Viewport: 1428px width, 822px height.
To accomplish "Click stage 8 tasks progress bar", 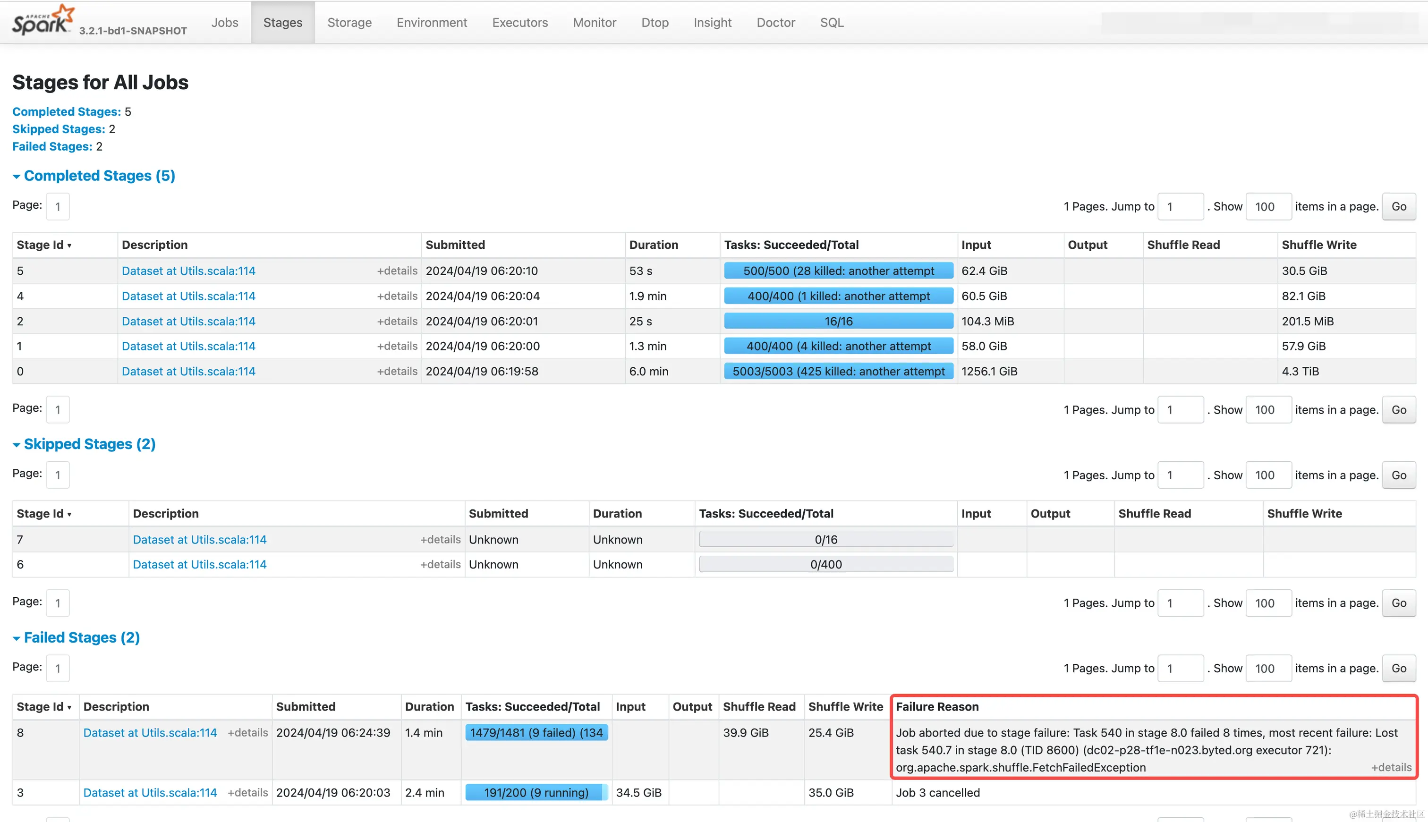I will (536, 733).
